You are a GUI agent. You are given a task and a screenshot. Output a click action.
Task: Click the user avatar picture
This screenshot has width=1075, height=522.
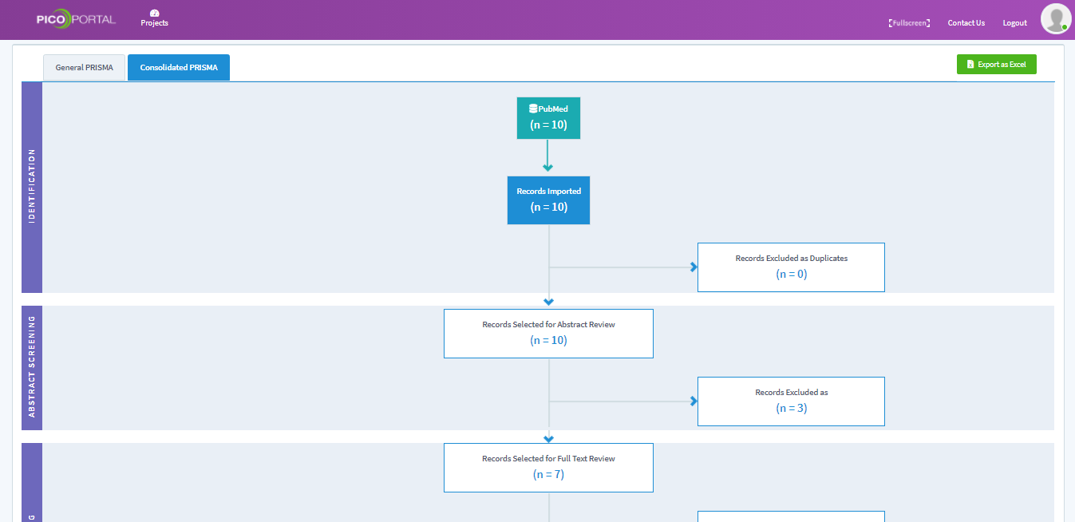[1056, 18]
